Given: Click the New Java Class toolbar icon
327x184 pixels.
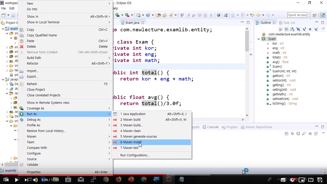Looking at the screenshot, I should pos(148,15).
